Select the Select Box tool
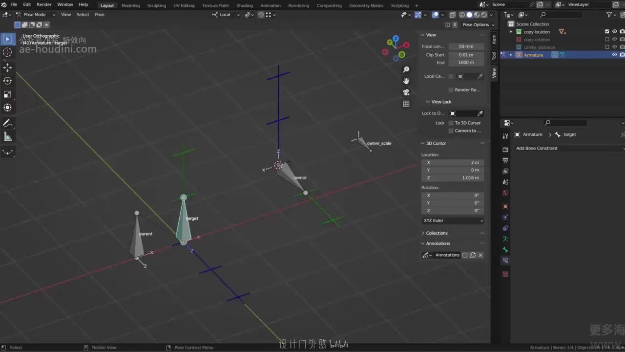The height and width of the screenshot is (352, 625). [8, 39]
